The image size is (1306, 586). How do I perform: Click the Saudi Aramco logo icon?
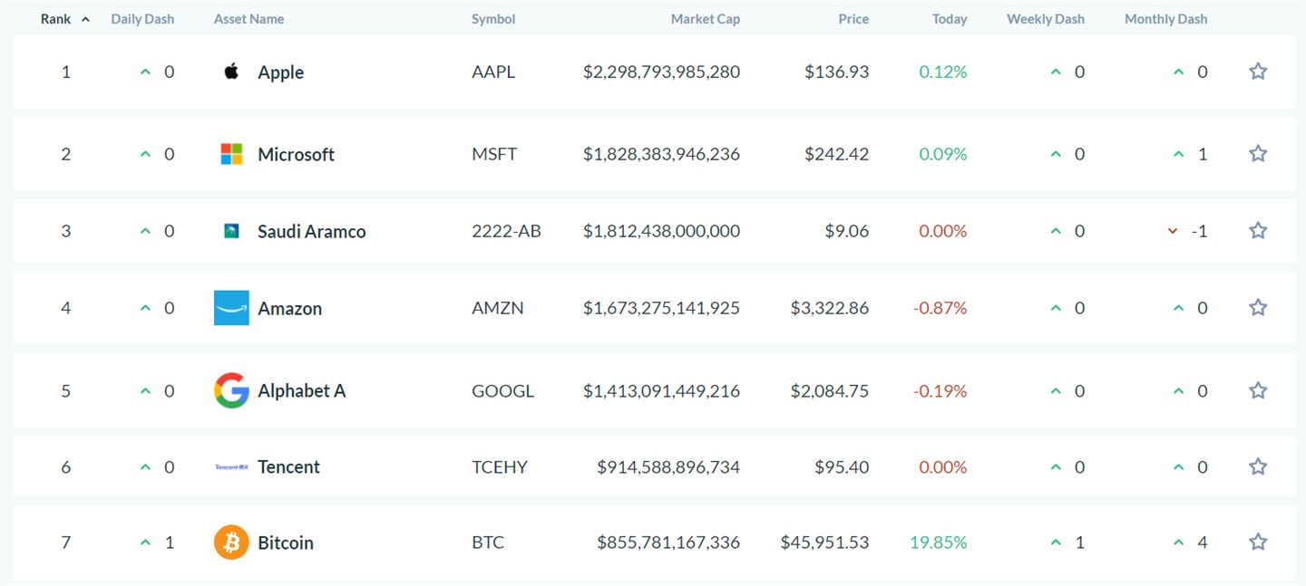tap(231, 231)
